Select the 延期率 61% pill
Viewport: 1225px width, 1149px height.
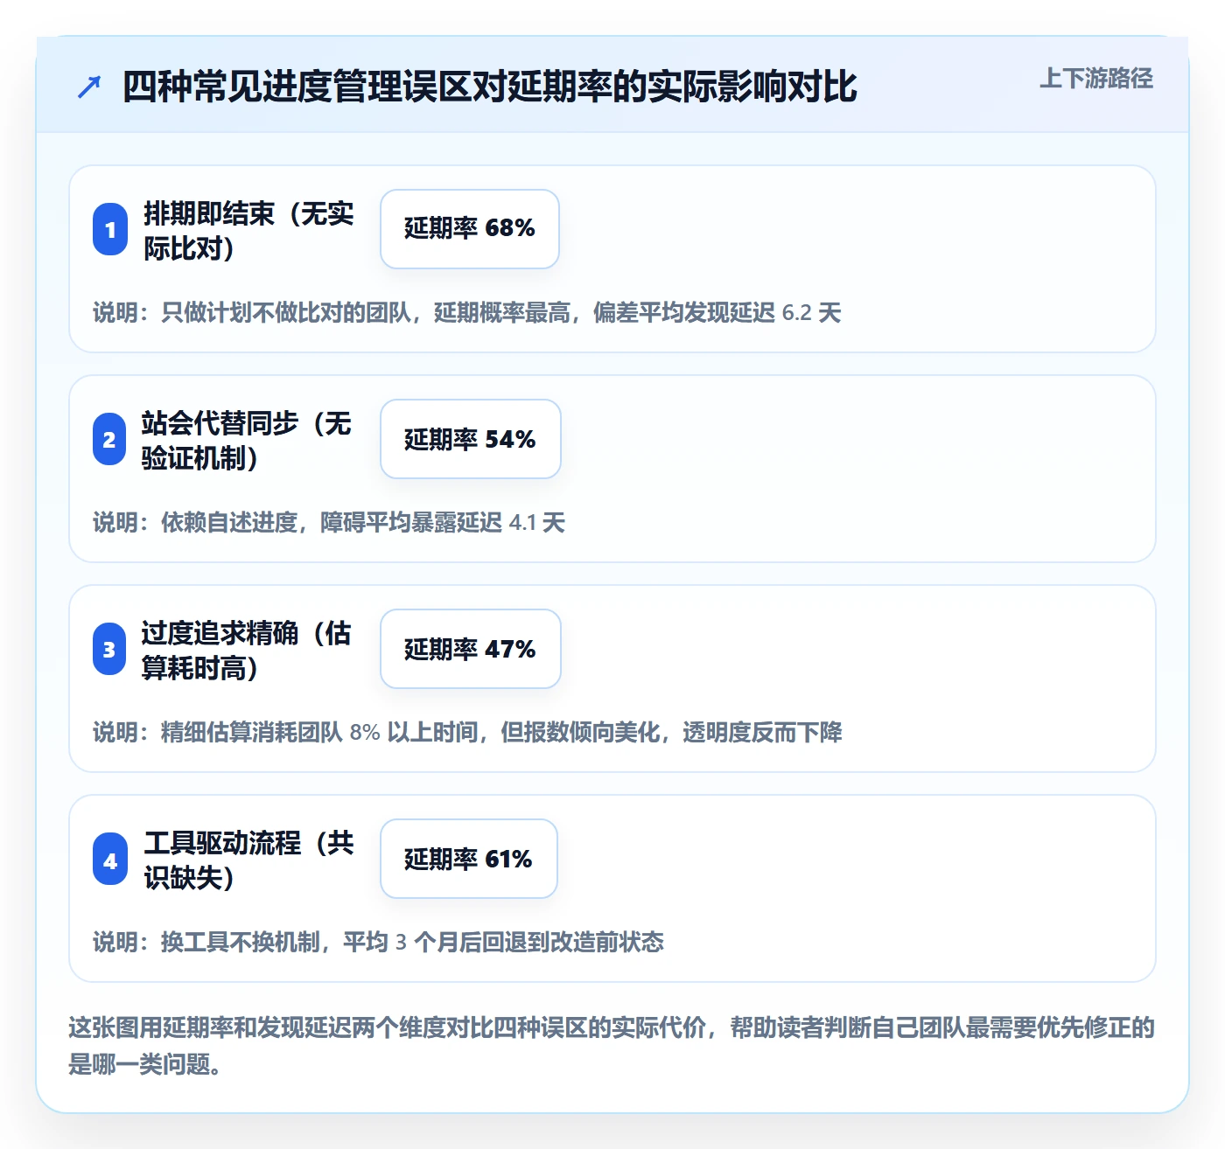tap(469, 859)
